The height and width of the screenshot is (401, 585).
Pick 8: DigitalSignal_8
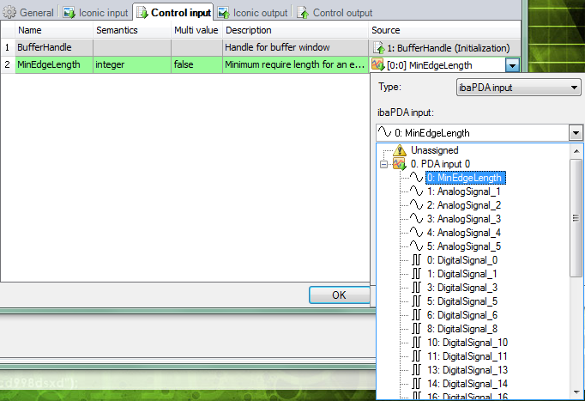pos(462,329)
